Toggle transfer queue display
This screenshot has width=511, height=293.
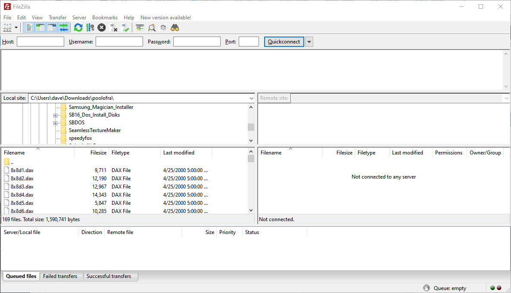63,28
